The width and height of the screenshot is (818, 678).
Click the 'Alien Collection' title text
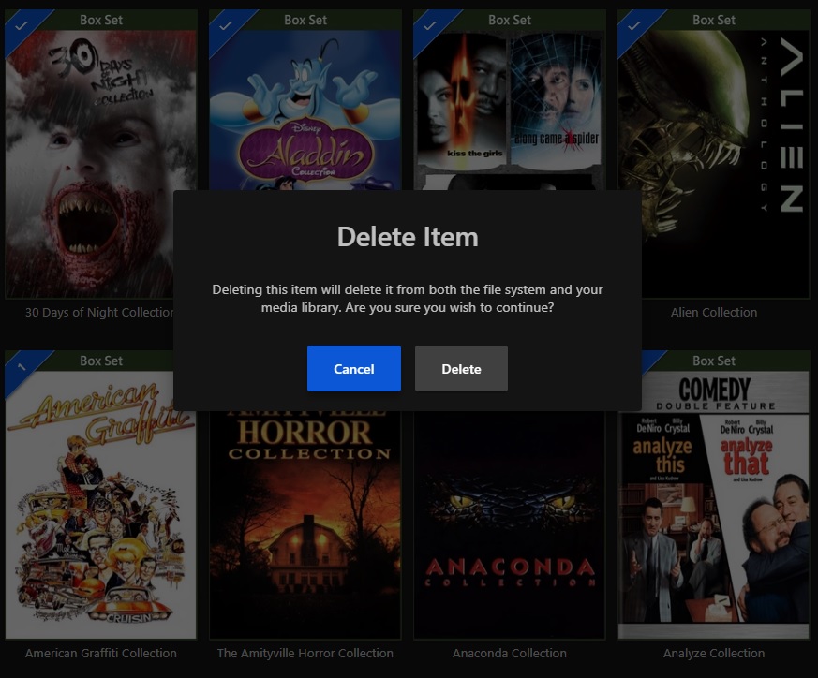(x=714, y=313)
